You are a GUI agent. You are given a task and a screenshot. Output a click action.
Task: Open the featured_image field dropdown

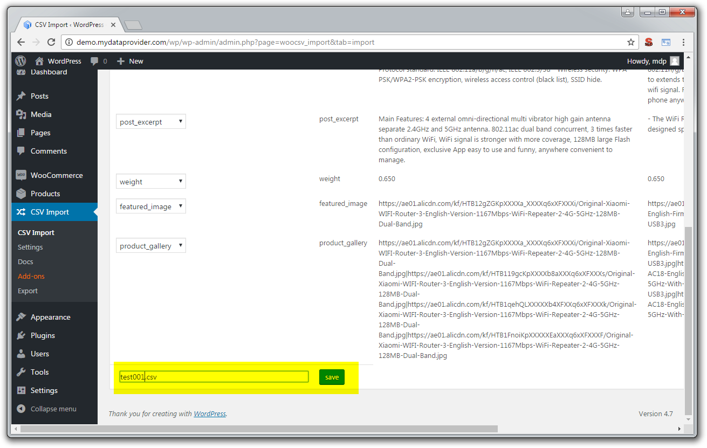(x=151, y=206)
